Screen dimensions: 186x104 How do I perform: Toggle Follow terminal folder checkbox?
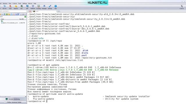point(5,102)
